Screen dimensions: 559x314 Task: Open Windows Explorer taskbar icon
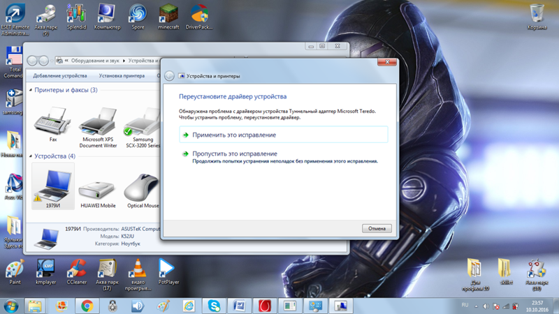point(35,306)
